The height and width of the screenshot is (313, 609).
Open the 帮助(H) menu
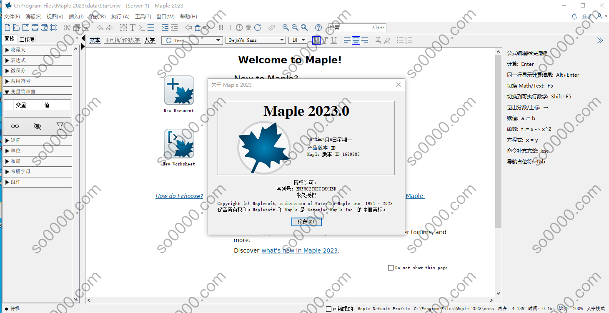pyautogui.click(x=188, y=17)
